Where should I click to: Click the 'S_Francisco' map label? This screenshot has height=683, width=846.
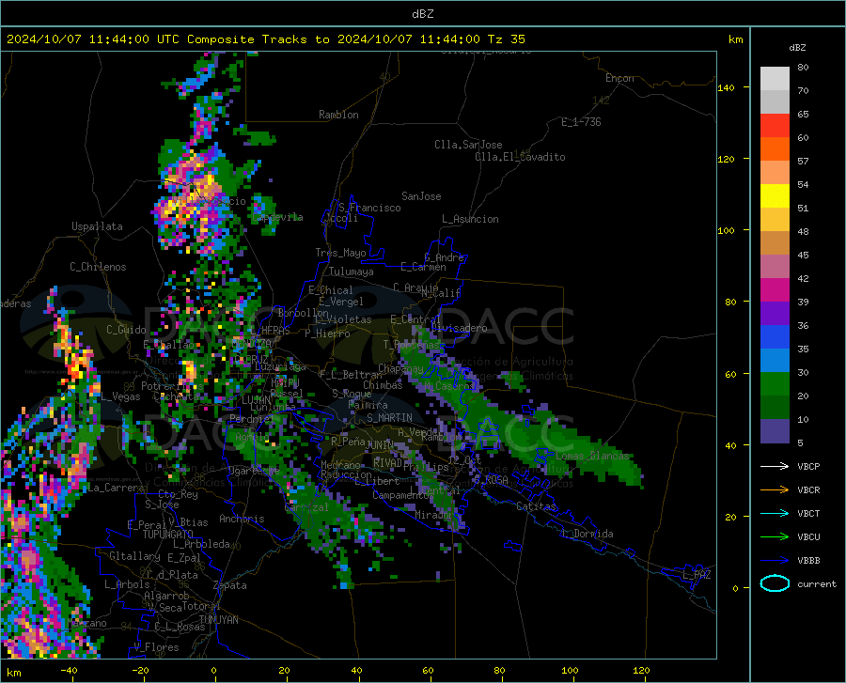[369, 208]
